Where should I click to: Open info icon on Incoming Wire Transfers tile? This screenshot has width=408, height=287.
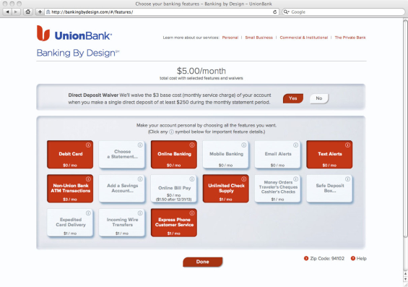pos(140,213)
